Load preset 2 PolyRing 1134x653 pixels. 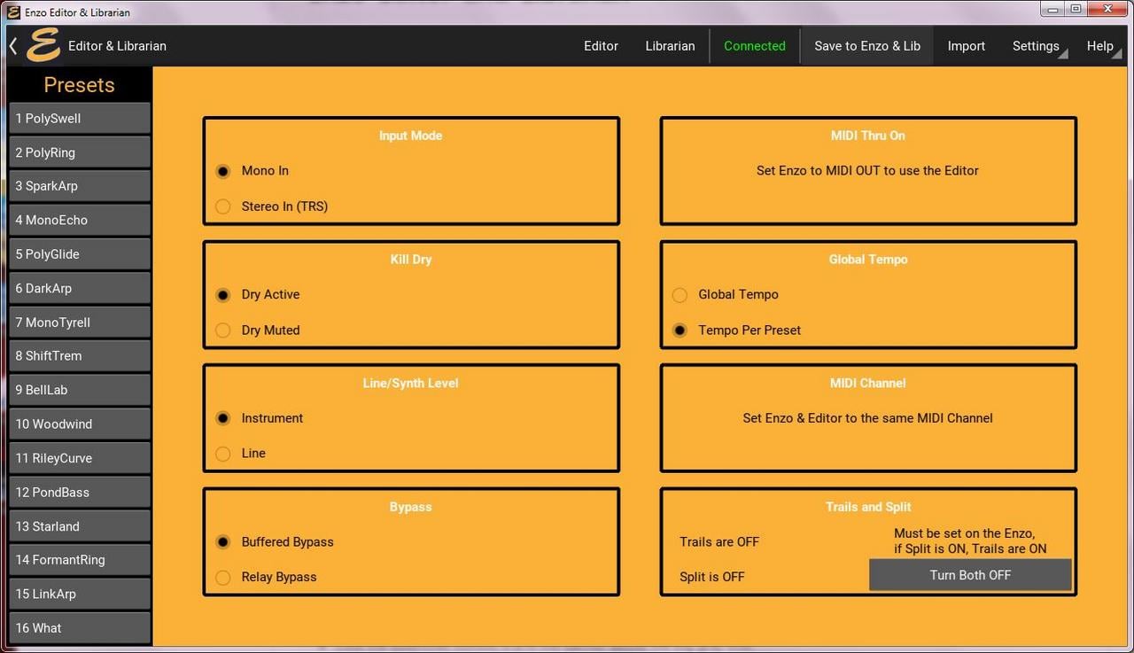coord(80,152)
